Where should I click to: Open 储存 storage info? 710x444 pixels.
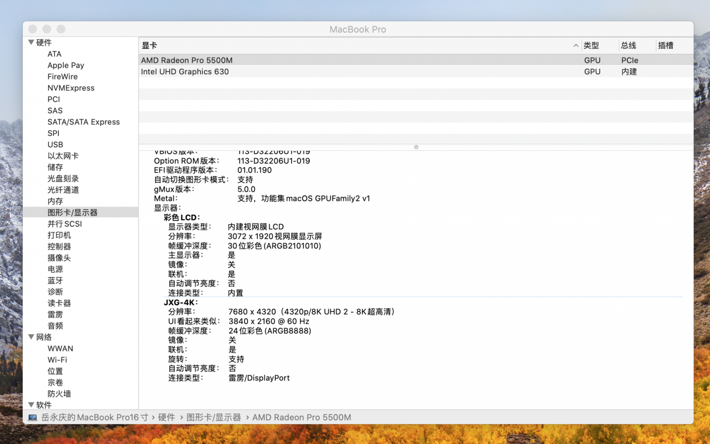click(55, 167)
